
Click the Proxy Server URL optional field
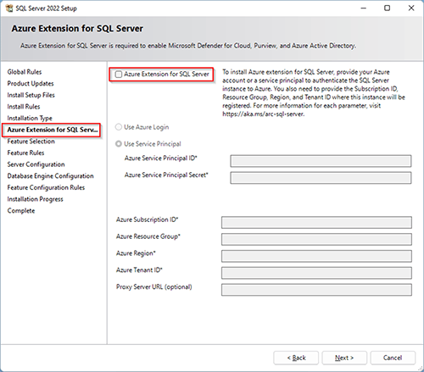316,290
